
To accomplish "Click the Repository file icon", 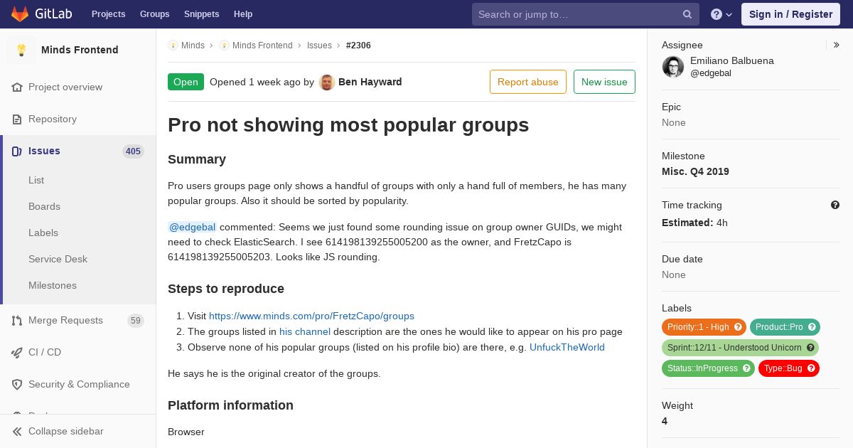I will tap(17, 119).
